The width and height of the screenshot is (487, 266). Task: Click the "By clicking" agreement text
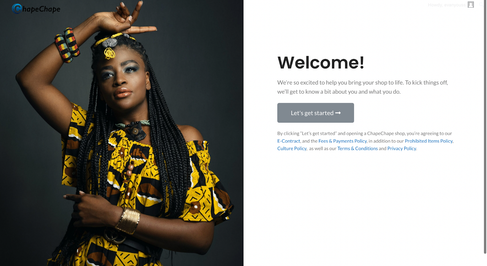pyautogui.click(x=365, y=141)
